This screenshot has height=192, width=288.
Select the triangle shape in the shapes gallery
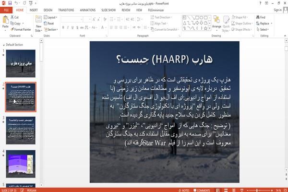click(185, 23)
